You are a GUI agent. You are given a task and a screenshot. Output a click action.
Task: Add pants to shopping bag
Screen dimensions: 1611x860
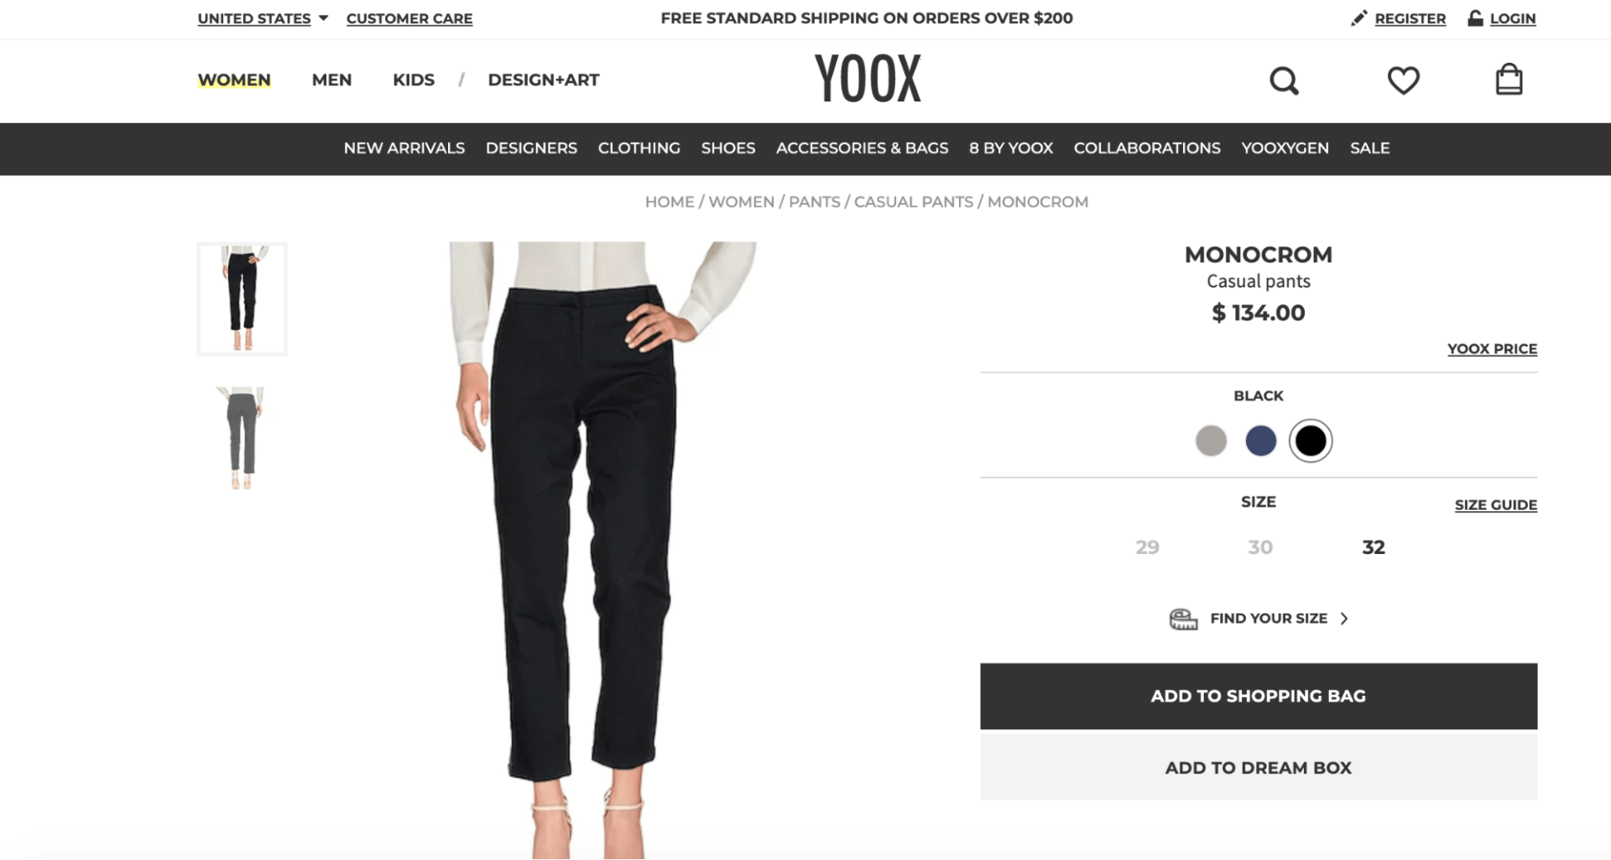tap(1258, 696)
